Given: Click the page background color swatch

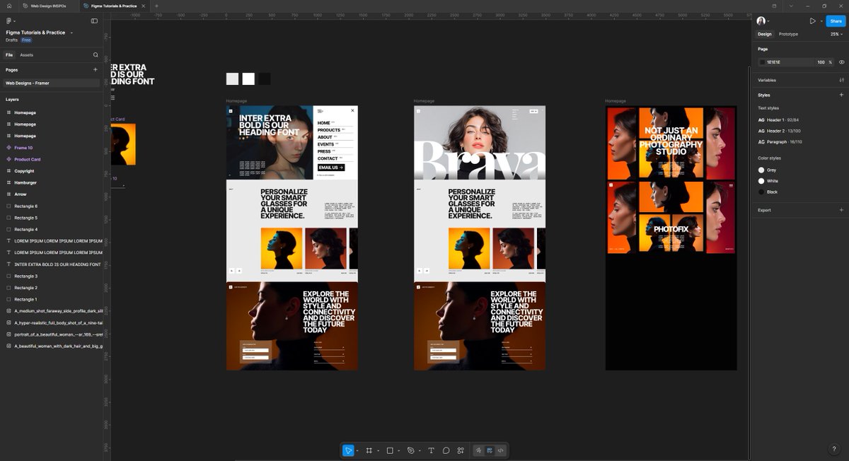Looking at the screenshot, I should pyautogui.click(x=763, y=62).
